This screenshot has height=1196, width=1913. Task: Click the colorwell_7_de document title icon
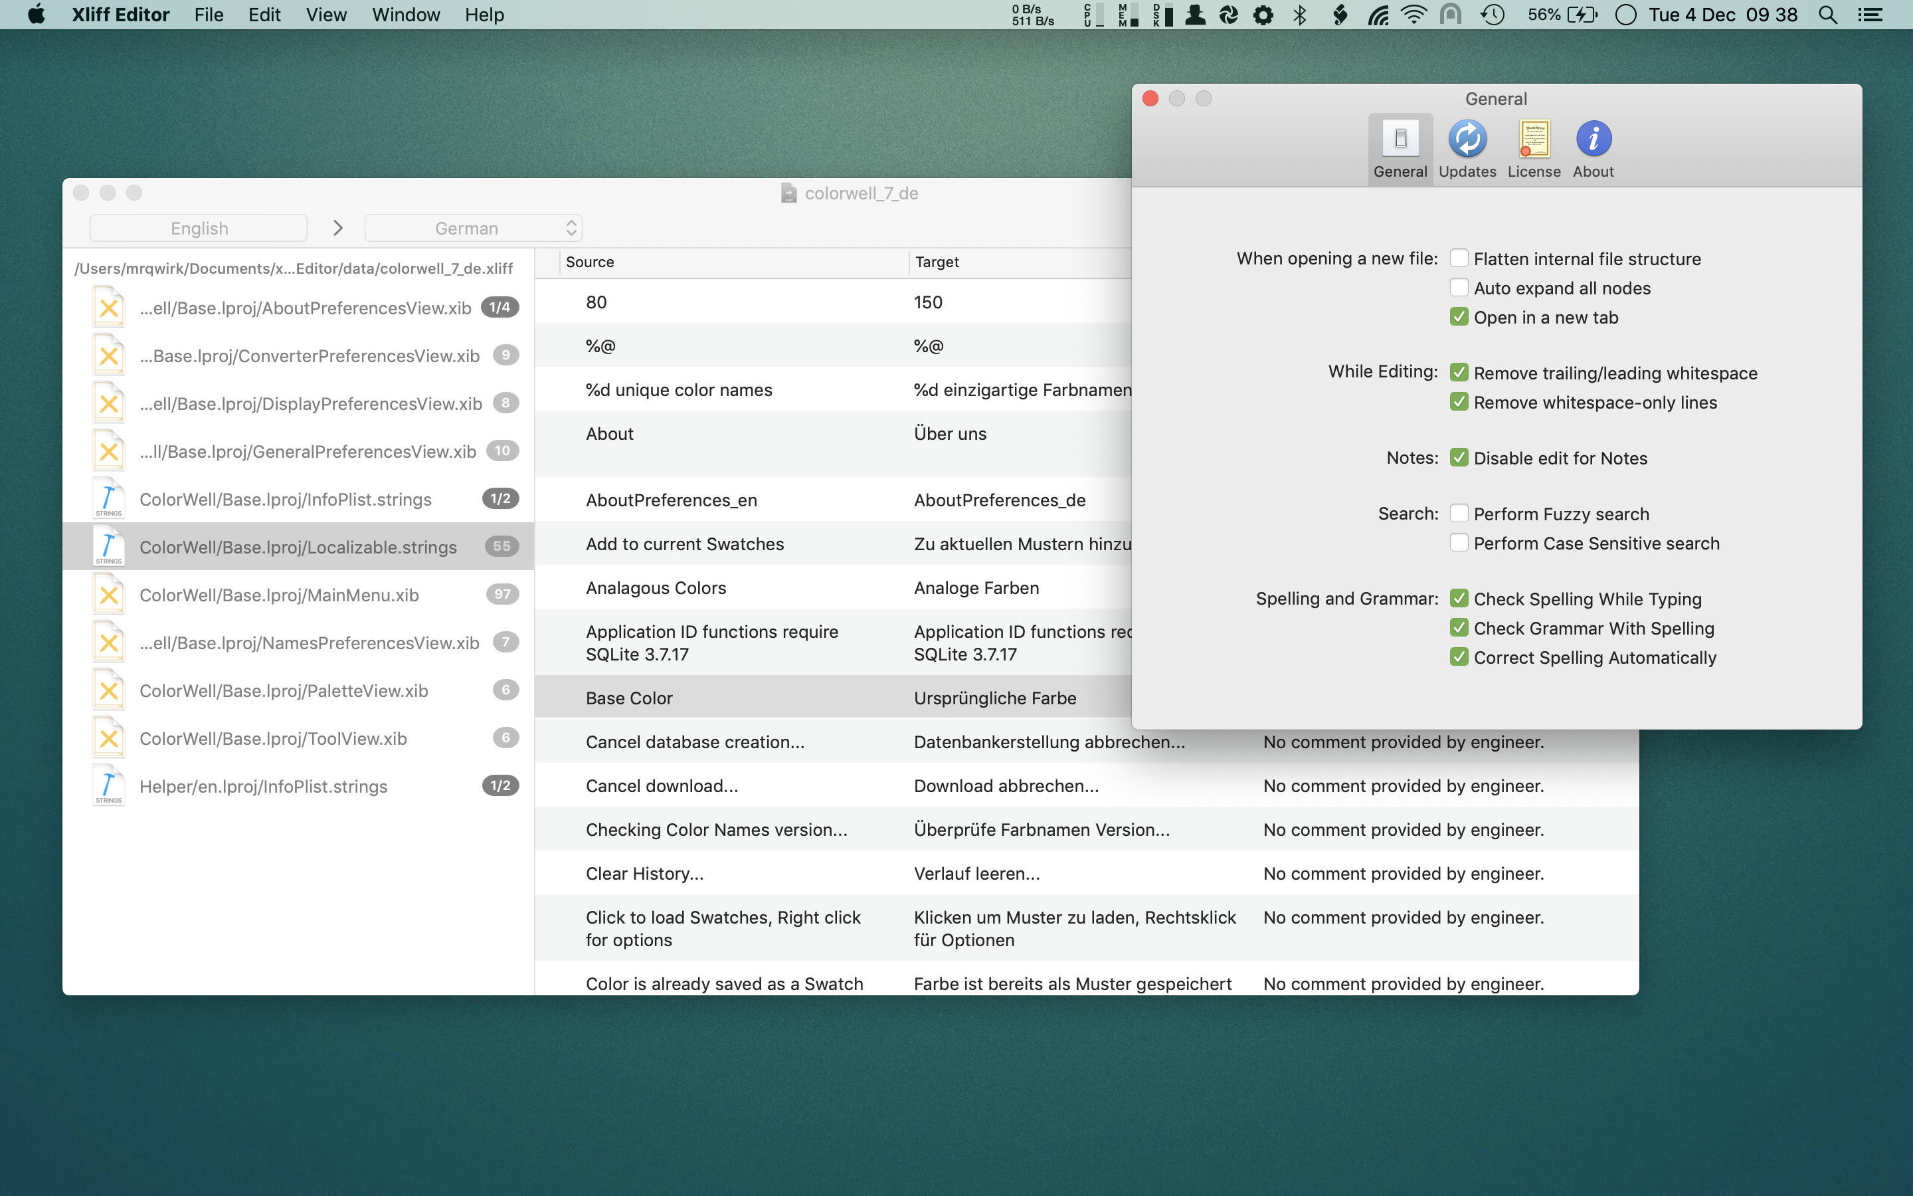(x=788, y=193)
